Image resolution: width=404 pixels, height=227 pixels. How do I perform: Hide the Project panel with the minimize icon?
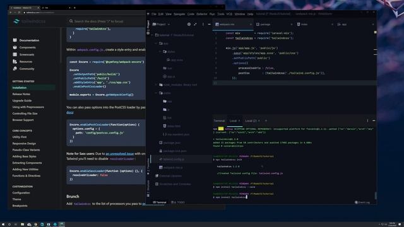pos(209,24)
